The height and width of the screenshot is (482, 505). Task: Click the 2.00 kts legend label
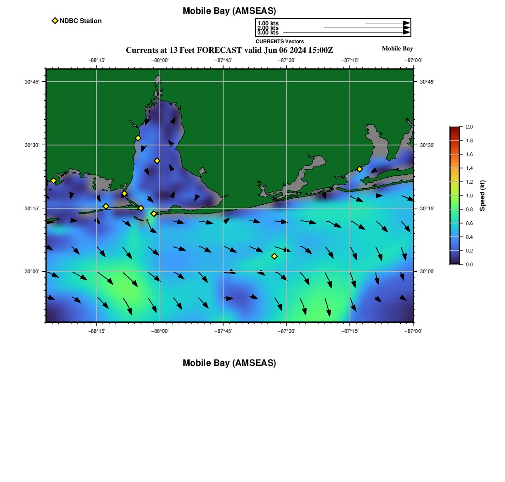coord(268,28)
